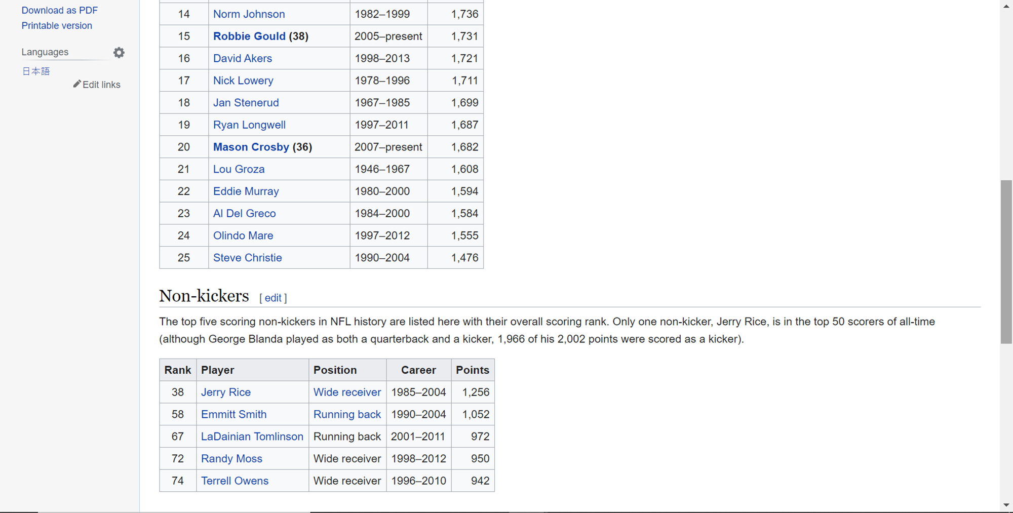This screenshot has width=1013, height=513.
Task: Select the 1,256 points cell for Jerry Rice
Action: (473, 392)
